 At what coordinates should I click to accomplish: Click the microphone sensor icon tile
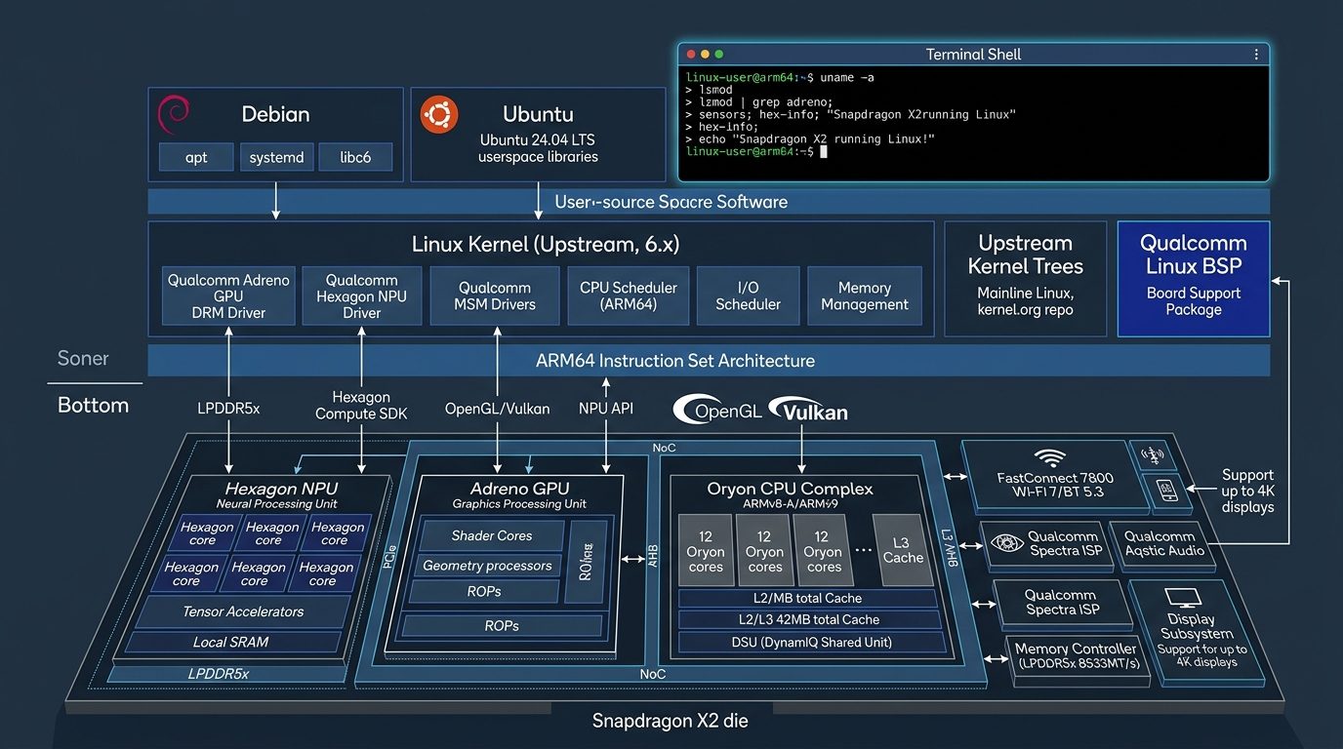click(1155, 455)
